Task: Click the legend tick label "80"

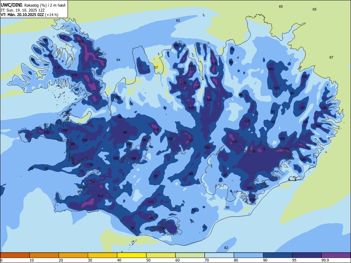Action: tap(236, 260)
